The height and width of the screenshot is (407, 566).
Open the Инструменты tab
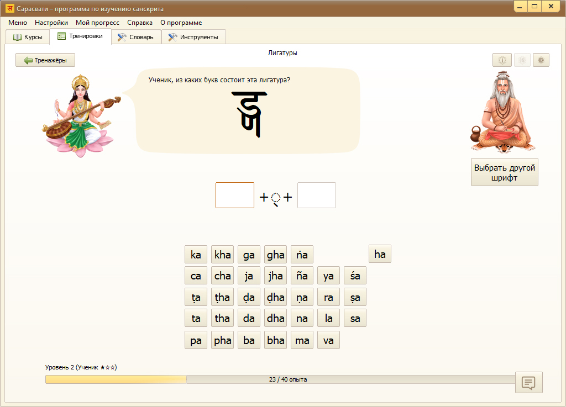(x=193, y=37)
